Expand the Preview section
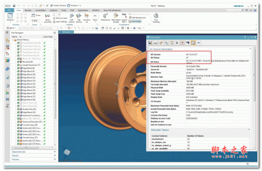The width and height of the screenshot is (262, 171). point(34,160)
